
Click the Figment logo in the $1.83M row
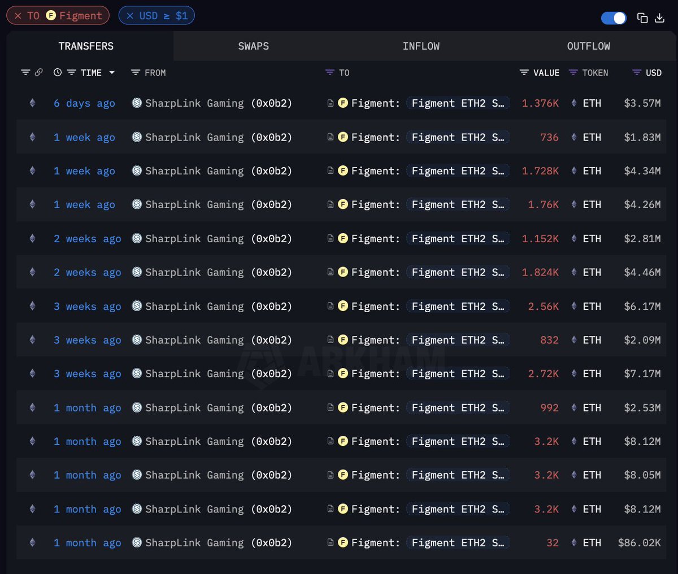343,137
